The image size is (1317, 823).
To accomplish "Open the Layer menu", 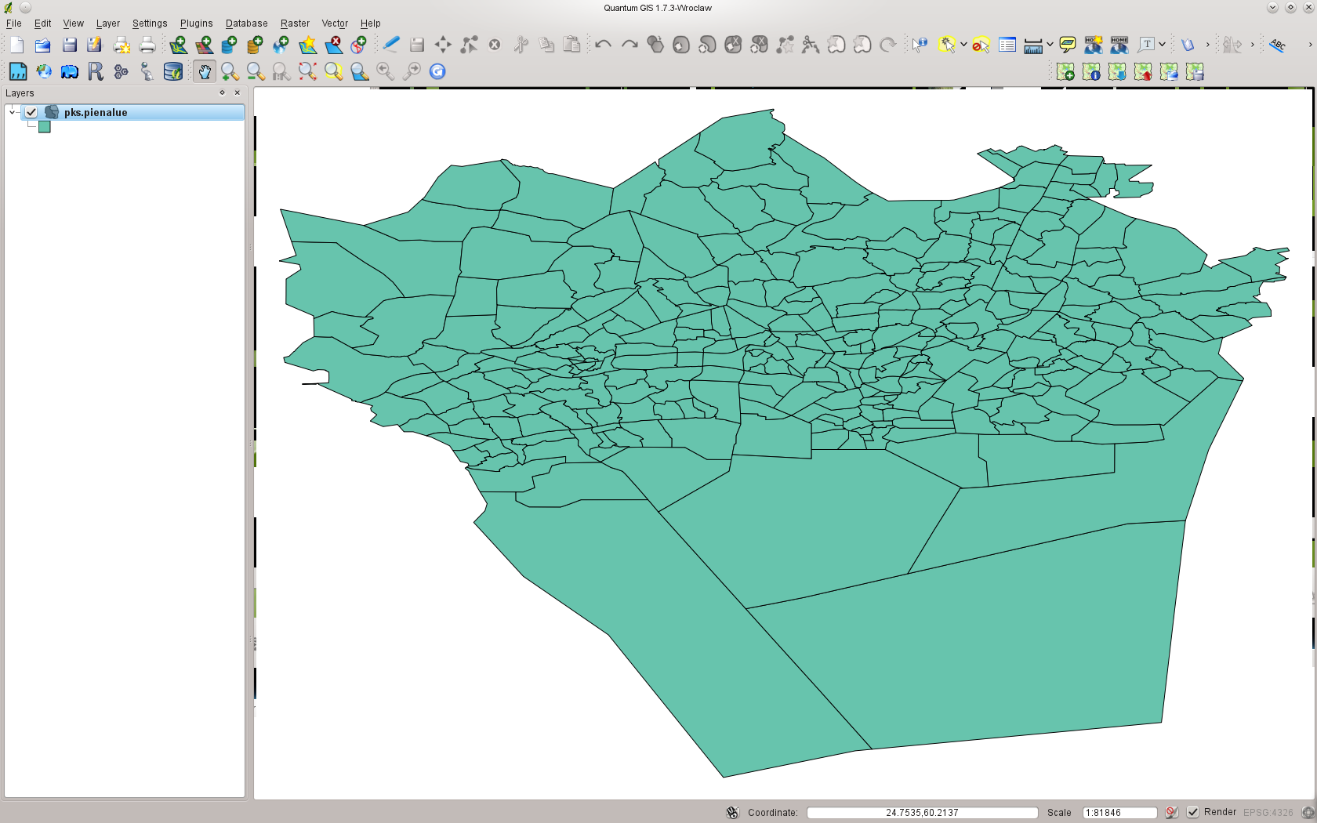I will [x=108, y=24].
